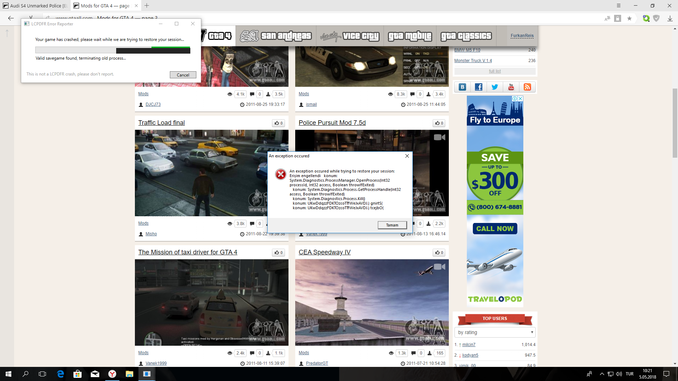The width and height of the screenshot is (678, 381).
Task: Click the VK social icon
Action: 462,87
